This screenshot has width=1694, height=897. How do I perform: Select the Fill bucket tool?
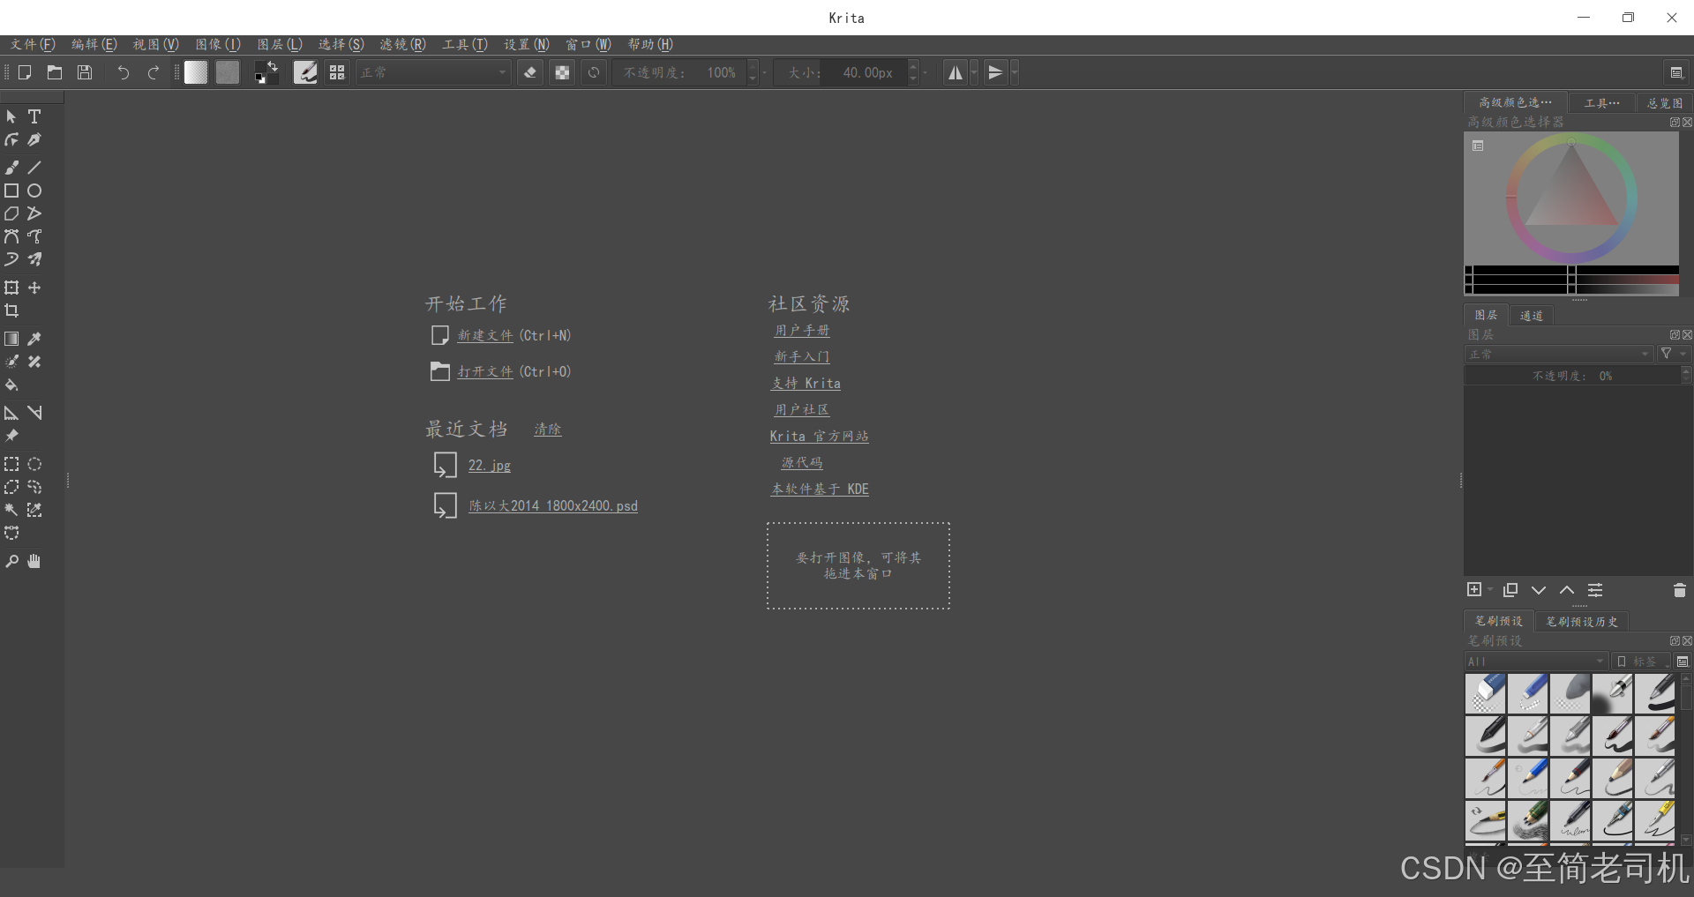(x=11, y=385)
